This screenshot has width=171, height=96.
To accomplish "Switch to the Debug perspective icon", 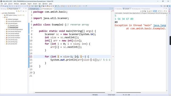I will tap(170, 6).
